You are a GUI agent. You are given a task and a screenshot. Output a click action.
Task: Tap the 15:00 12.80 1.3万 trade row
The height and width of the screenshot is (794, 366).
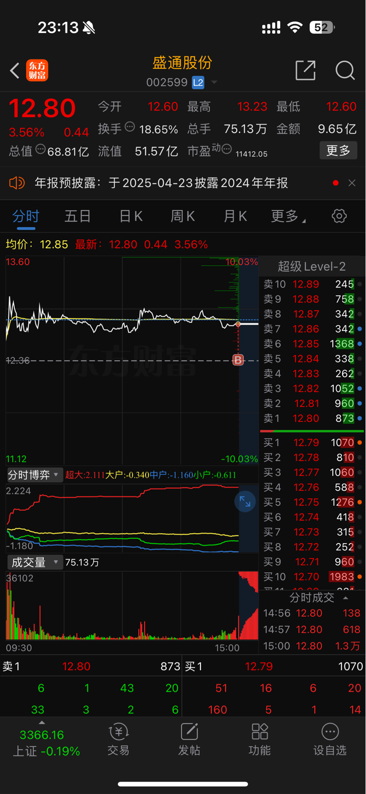point(312,646)
